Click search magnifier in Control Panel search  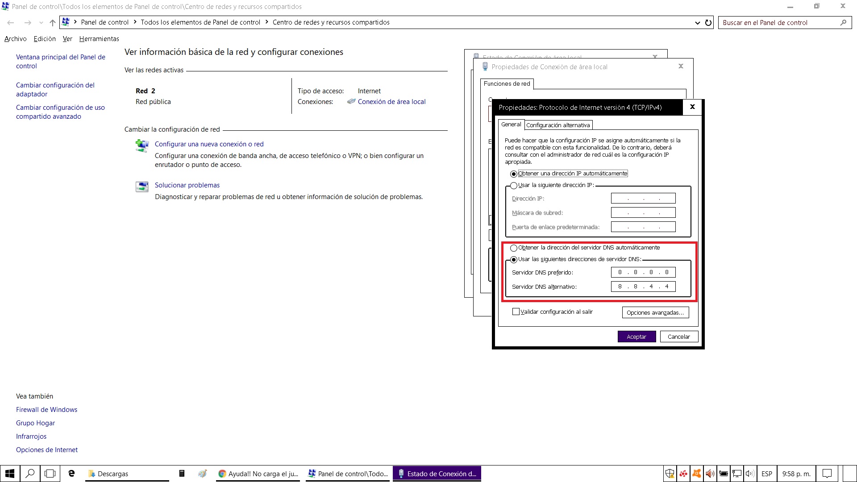coord(843,23)
